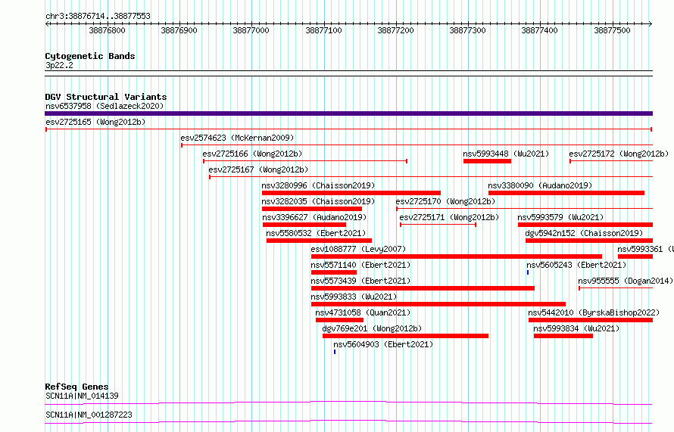This screenshot has width=674, height=432.
Task: Click the nsv5993448 (Wu2021) label
Action: [x=506, y=154]
